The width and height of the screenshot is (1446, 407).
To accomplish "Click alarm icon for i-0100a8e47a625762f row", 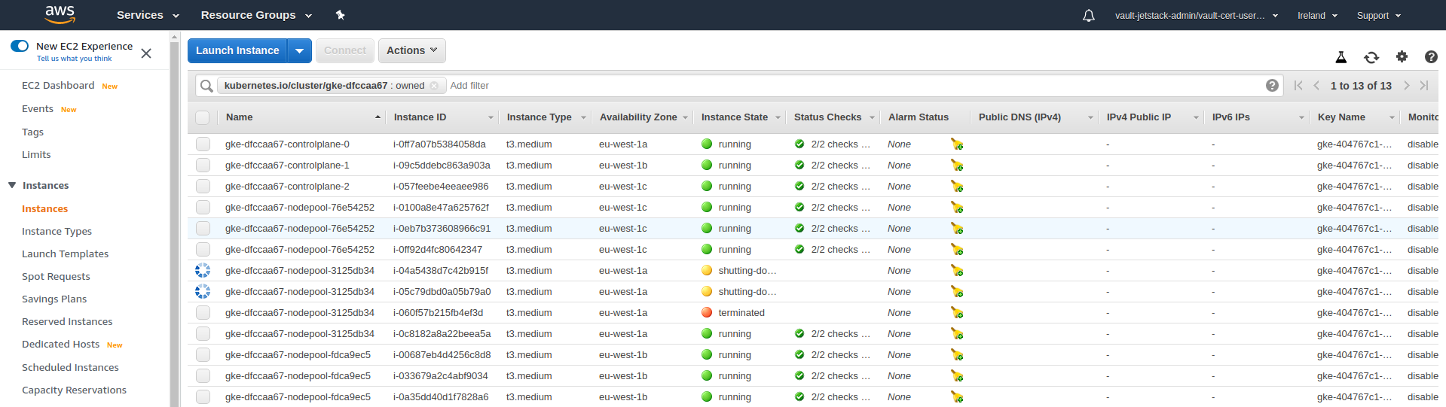I will tap(957, 208).
